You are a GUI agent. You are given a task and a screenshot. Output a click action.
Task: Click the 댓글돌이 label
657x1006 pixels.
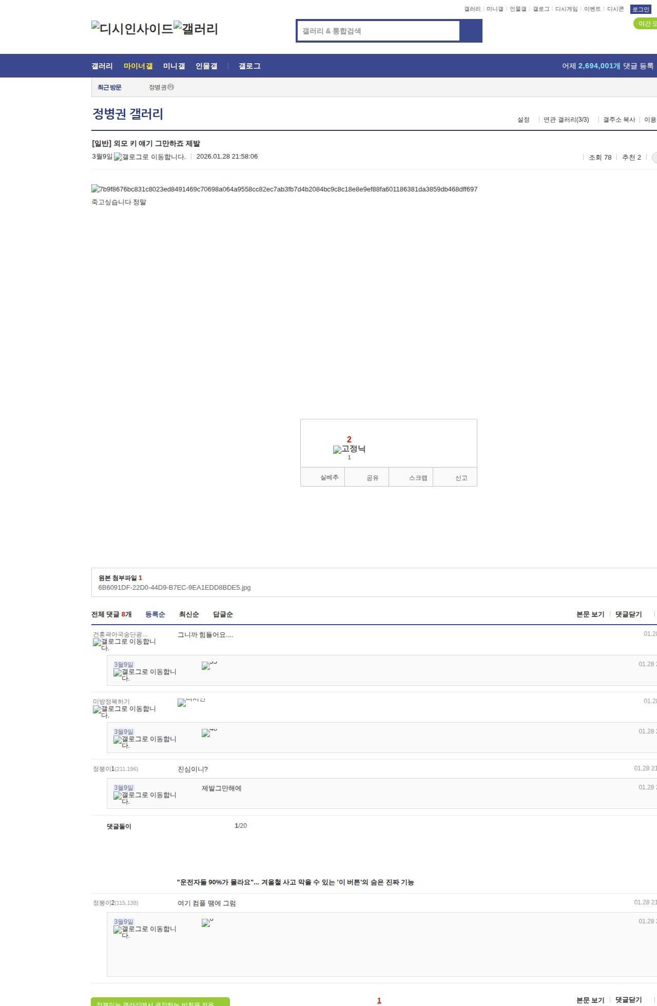click(119, 826)
